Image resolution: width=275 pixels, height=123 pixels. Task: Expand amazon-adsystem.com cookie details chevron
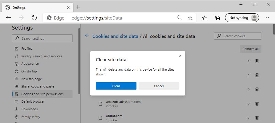pyautogui.click(x=248, y=104)
